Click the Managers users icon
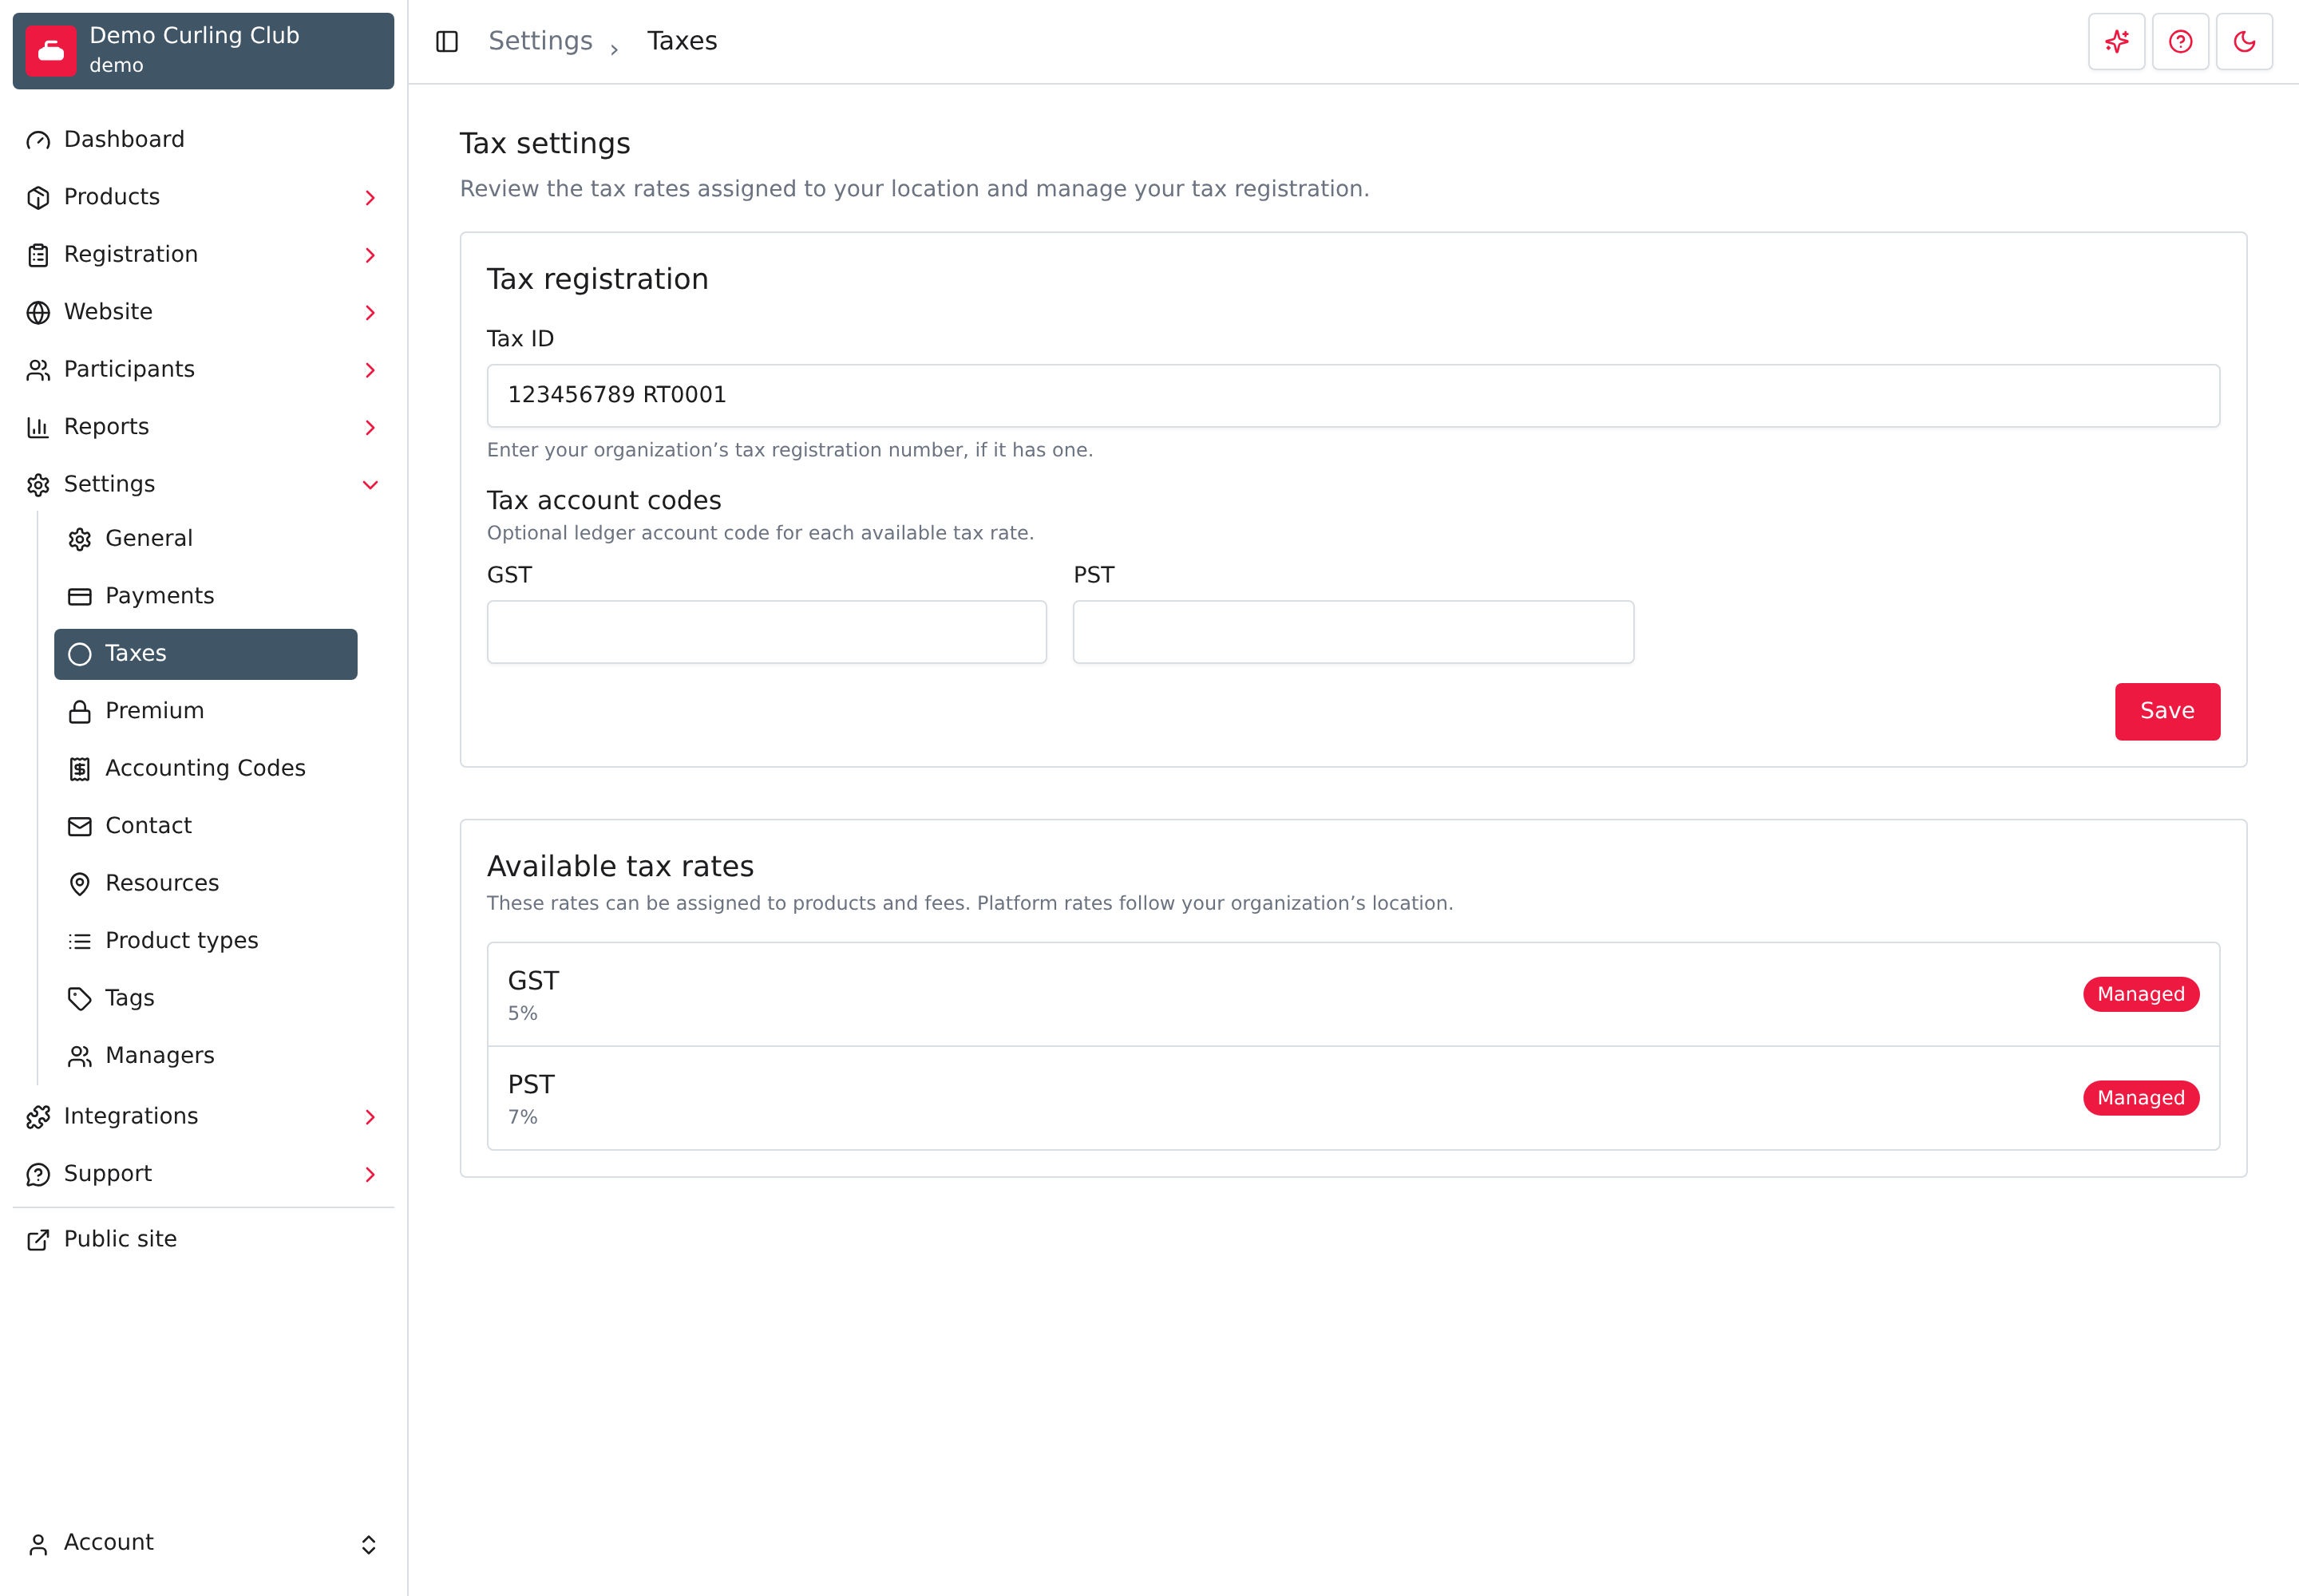2299x1596 pixels. pyautogui.click(x=80, y=1056)
